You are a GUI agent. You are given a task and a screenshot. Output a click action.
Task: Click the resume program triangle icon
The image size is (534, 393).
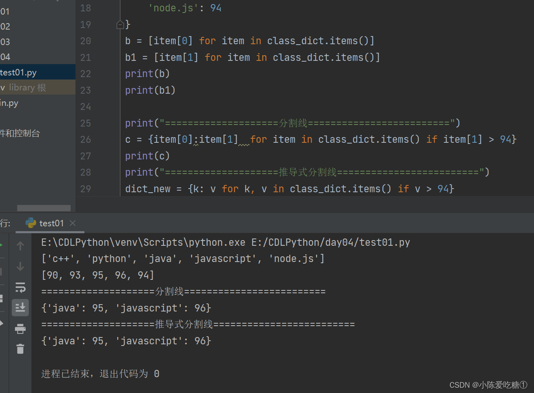1,323
